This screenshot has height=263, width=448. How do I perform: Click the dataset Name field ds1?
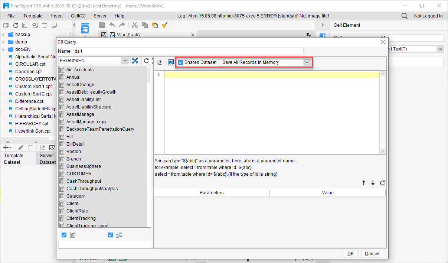point(189,51)
